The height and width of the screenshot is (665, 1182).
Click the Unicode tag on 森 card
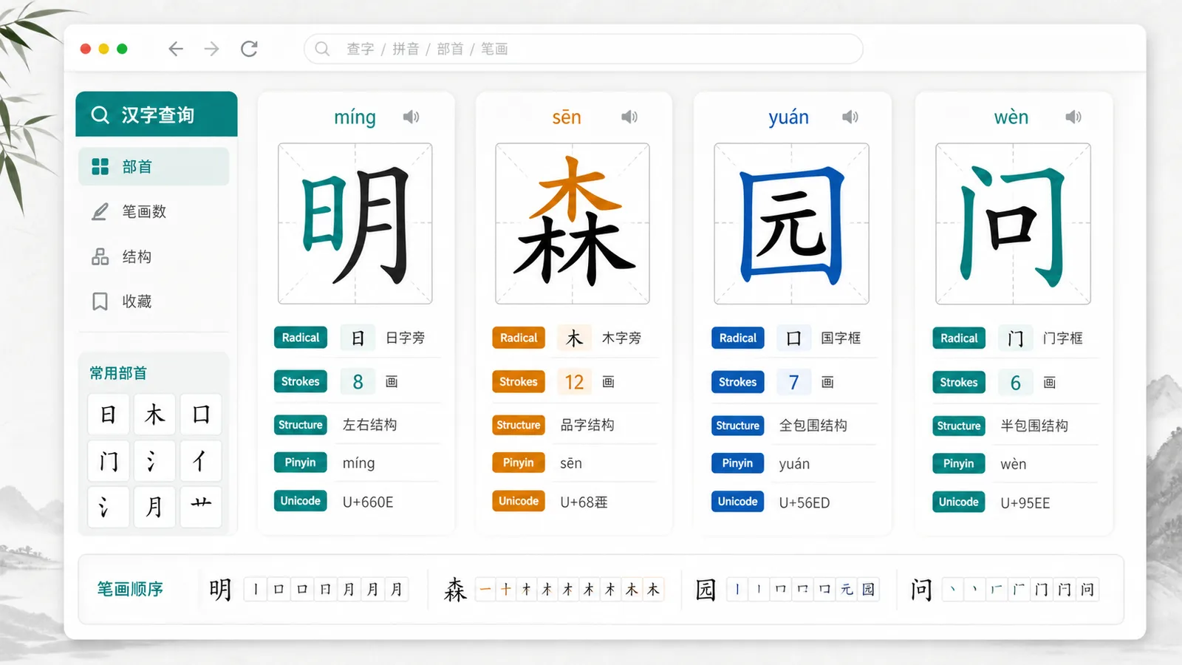tap(519, 501)
